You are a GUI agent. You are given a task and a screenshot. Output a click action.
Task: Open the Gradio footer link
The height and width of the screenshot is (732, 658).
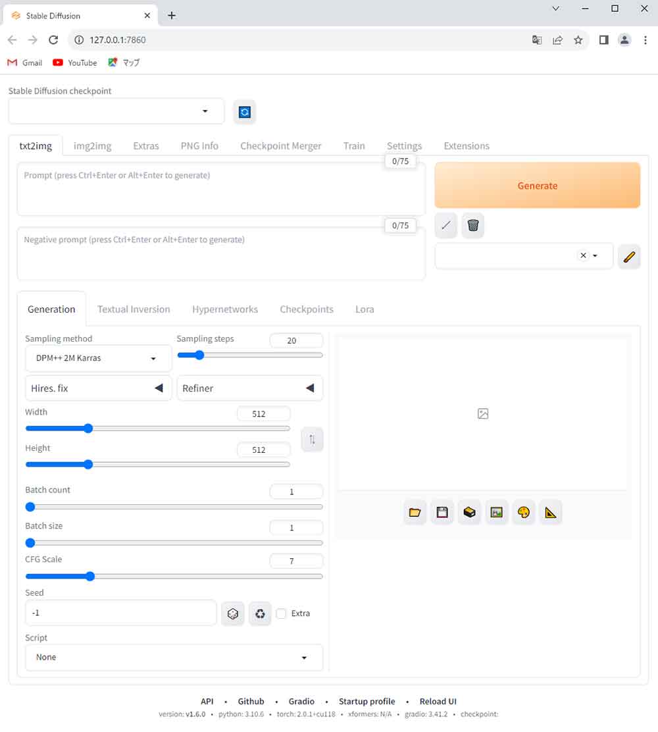click(301, 701)
